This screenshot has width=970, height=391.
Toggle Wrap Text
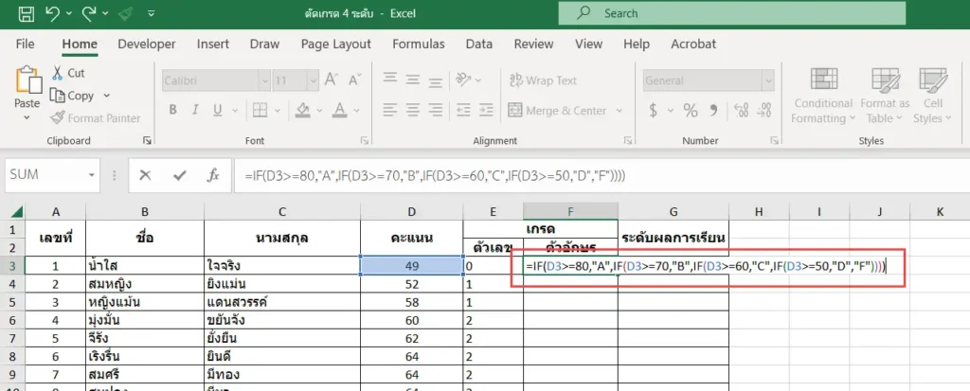click(543, 80)
